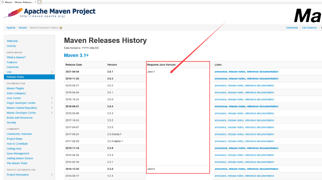Screen dimensions: 322x180
Task: Expand the Use submenu arrow
Action: [52, 72]
